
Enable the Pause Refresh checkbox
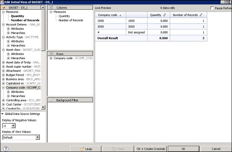click(x=212, y=8)
